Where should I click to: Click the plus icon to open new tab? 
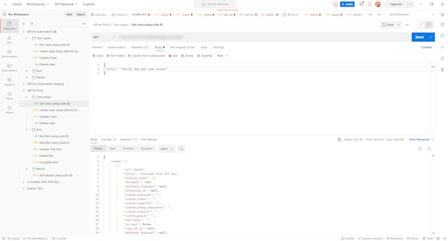[370, 14]
